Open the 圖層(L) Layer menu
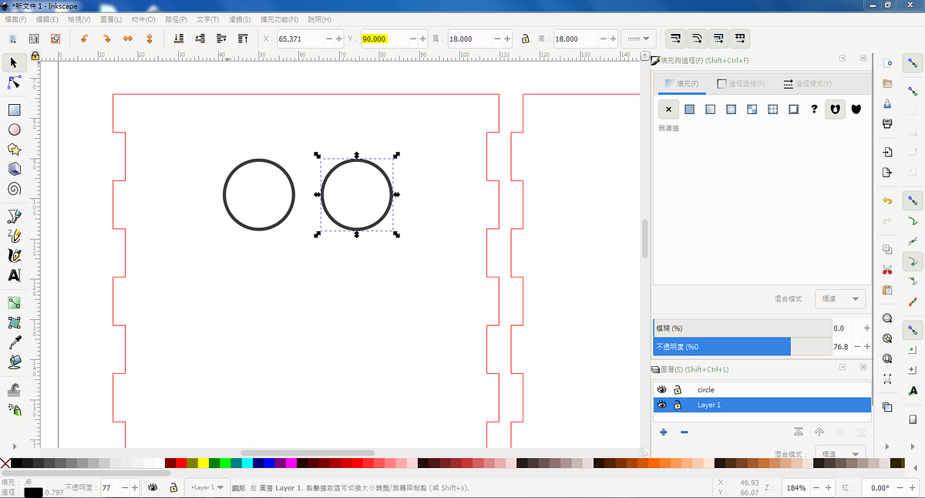The width and height of the screenshot is (925, 498). tap(112, 19)
